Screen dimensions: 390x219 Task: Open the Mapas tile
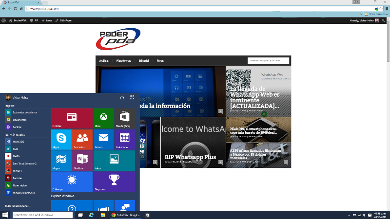(x=61, y=161)
